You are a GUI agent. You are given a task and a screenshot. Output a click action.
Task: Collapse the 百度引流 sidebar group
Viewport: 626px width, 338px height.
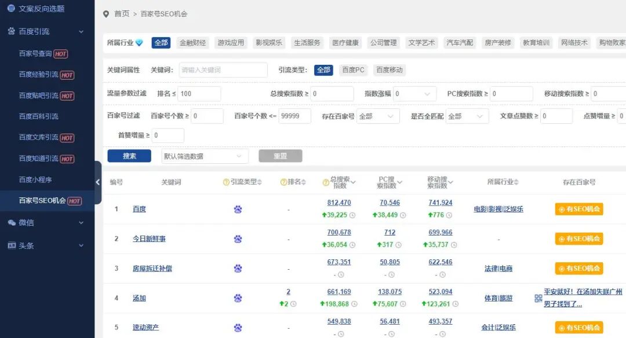point(82,31)
